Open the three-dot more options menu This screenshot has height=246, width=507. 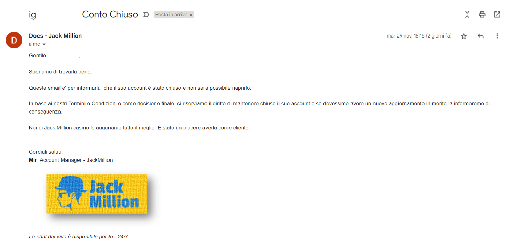coord(497,36)
